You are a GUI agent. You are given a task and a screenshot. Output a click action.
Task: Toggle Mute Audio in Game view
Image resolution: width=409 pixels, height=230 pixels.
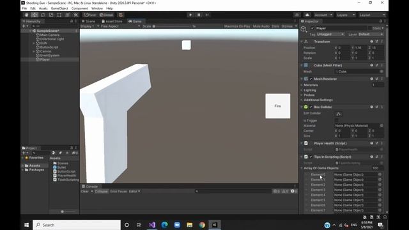(x=261, y=26)
